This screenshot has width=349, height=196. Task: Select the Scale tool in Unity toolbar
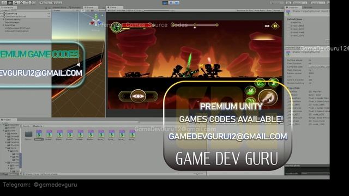click(21, 3)
